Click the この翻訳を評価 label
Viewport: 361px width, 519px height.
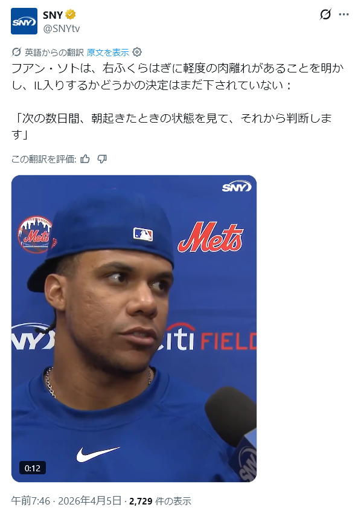(x=43, y=160)
